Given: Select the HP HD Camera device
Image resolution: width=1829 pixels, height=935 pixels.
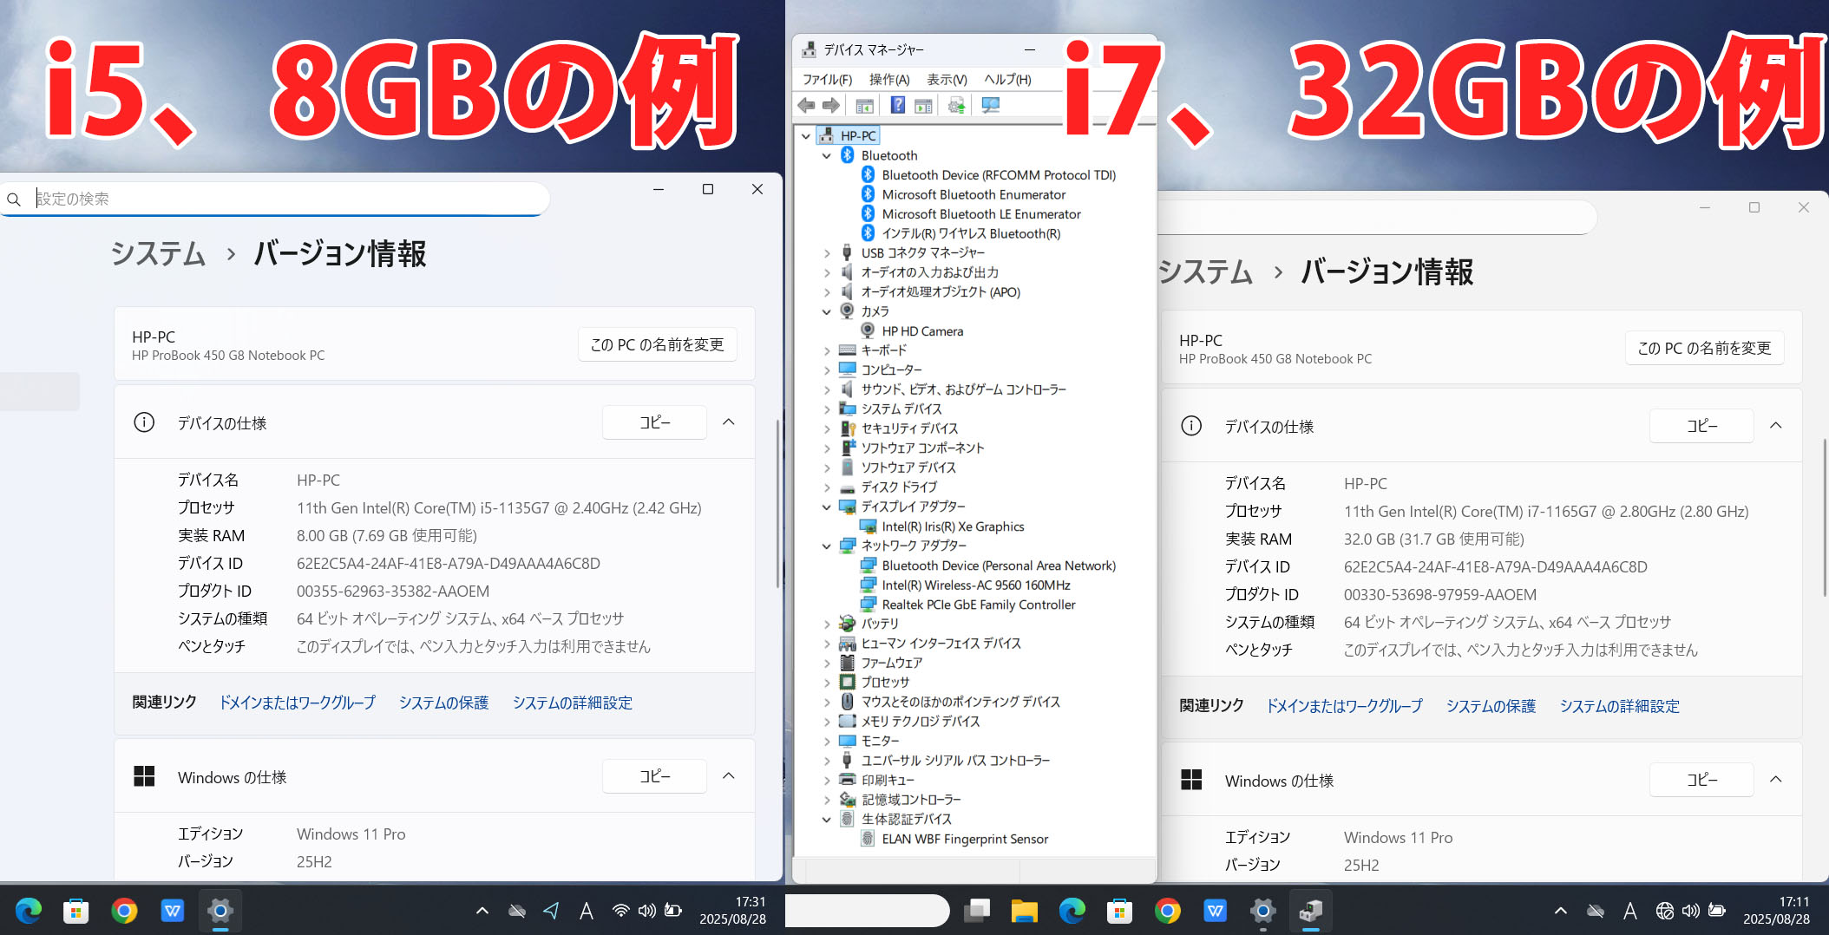Looking at the screenshot, I should click(922, 331).
